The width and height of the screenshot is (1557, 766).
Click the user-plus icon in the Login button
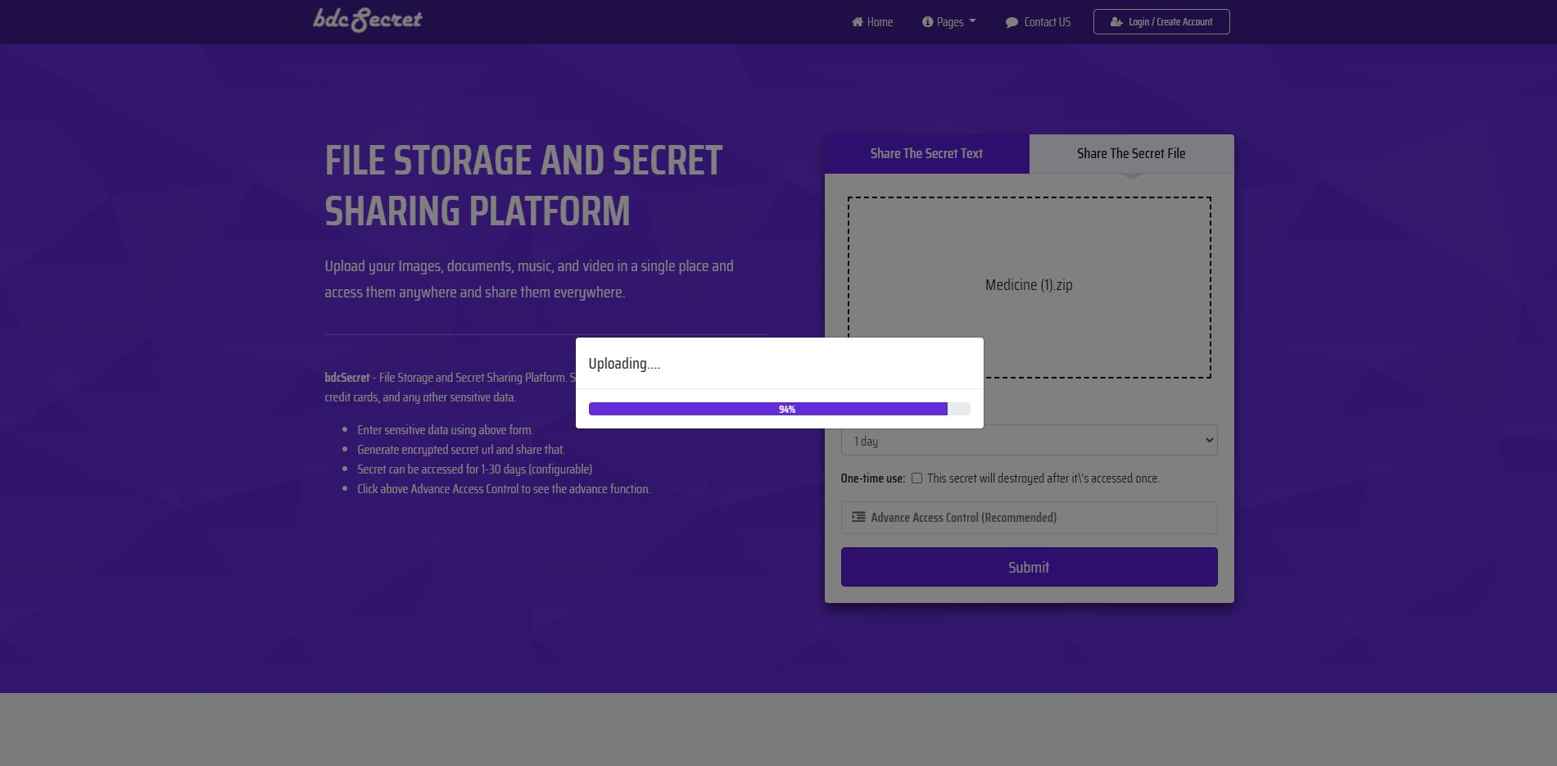pos(1116,22)
